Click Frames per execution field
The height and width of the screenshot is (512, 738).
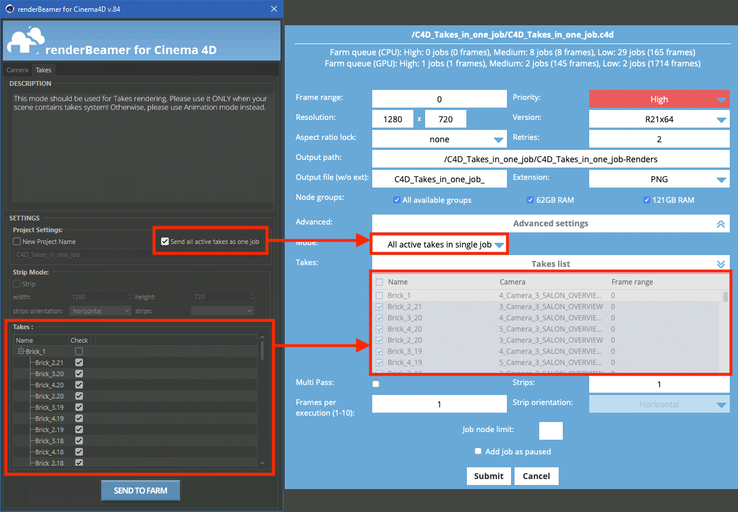(439, 404)
